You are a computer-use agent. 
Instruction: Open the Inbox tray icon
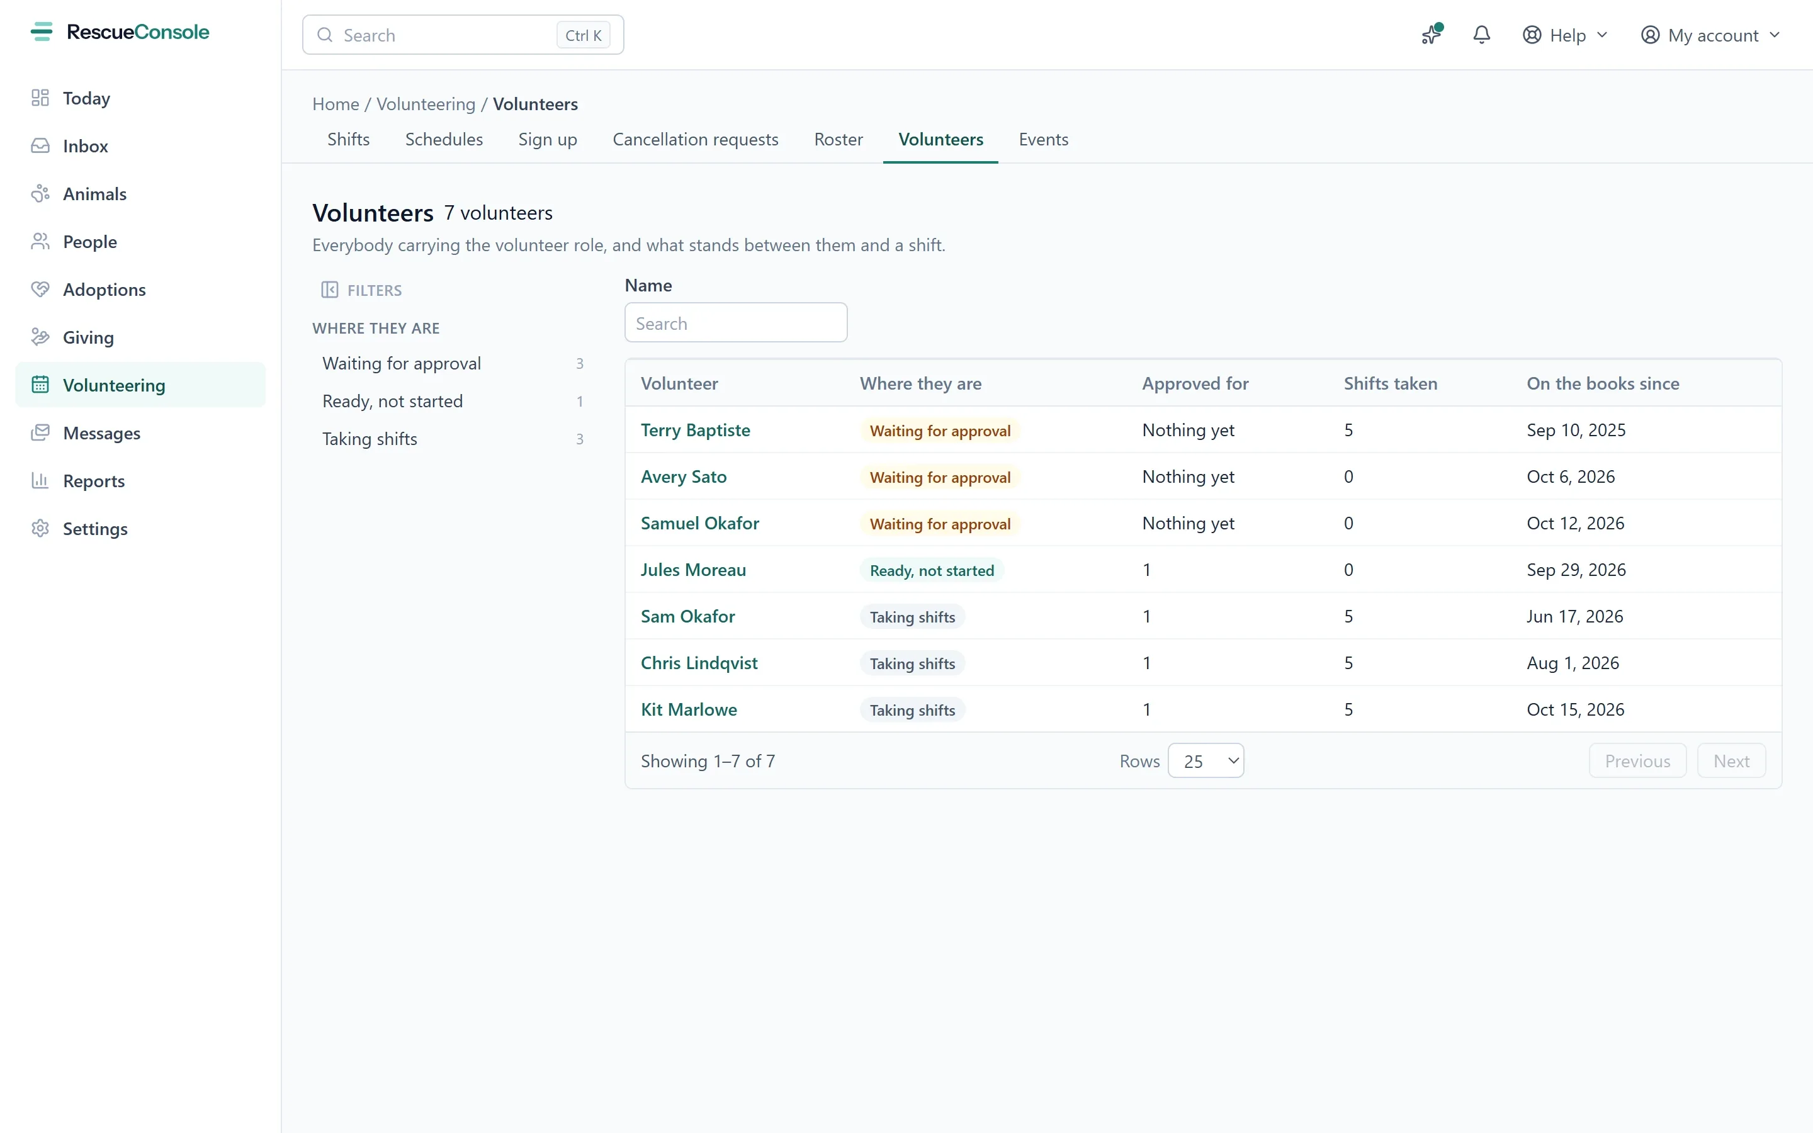tap(40, 146)
